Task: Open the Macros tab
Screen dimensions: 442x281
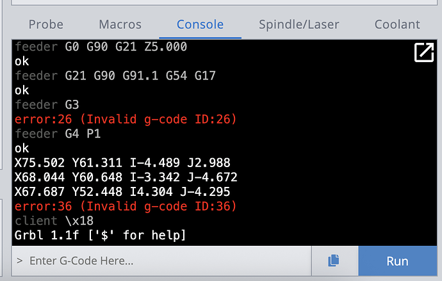Action: pyautogui.click(x=120, y=24)
